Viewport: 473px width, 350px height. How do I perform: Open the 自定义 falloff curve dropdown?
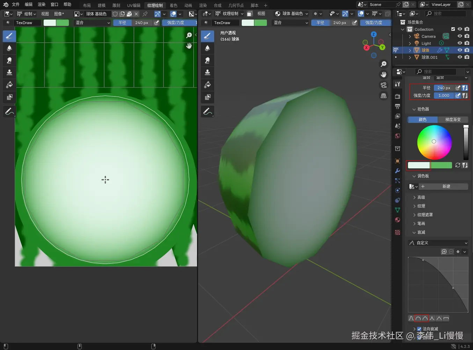tap(438, 243)
